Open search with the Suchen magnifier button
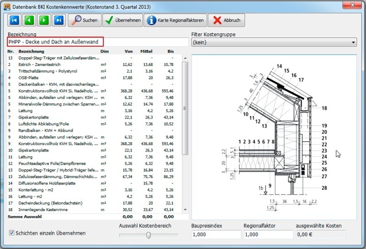The width and height of the screenshot is (366, 249). [x=85, y=20]
